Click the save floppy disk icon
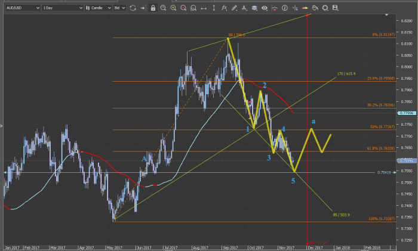This screenshot has height=251, width=418. pos(335,8)
